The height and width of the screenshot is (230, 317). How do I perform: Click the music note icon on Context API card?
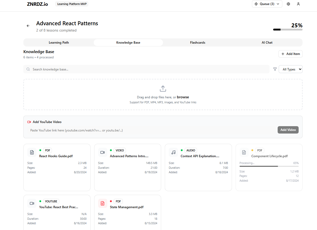pyautogui.click(x=173, y=152)
